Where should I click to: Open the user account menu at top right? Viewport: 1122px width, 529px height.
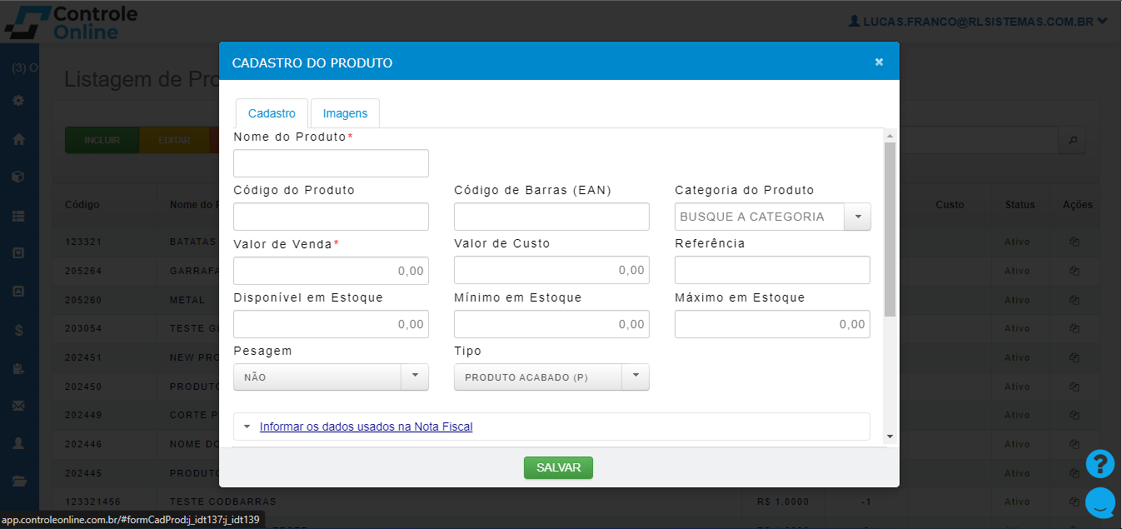[x=978, y=22]
